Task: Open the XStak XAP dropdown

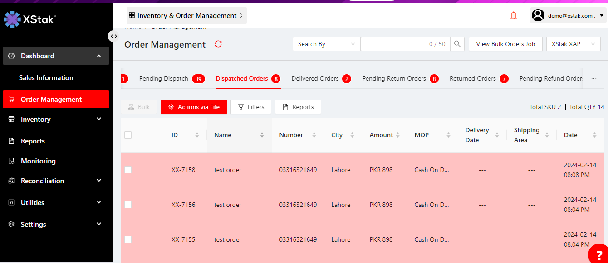Action: point(573,44)
